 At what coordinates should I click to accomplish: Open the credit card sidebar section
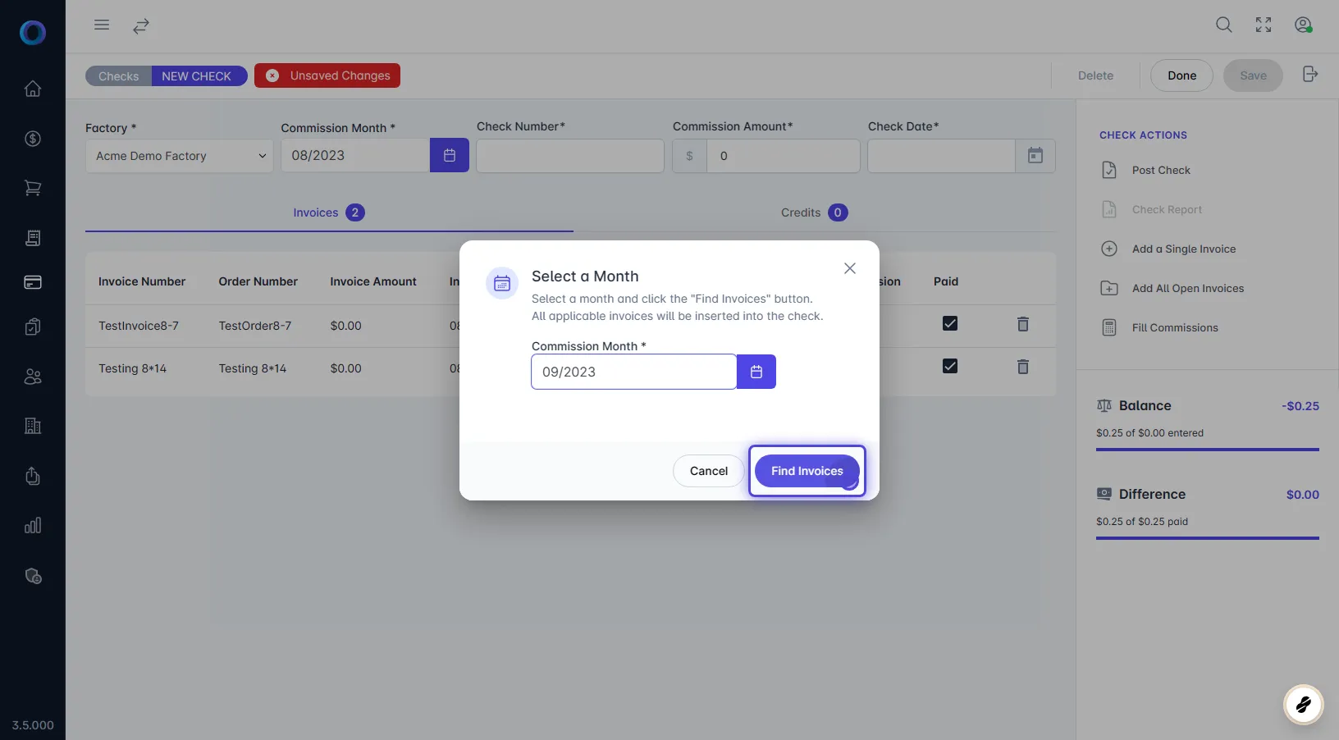coord(33,282)
